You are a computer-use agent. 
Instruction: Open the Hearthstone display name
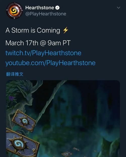coord(40,8)
